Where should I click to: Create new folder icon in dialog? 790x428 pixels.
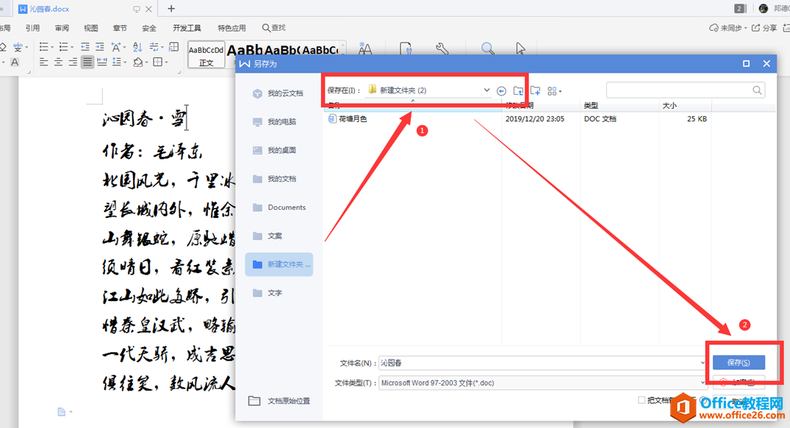click(536, 91)
